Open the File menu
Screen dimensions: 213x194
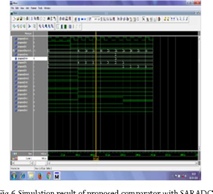click(x=12, y=8)
